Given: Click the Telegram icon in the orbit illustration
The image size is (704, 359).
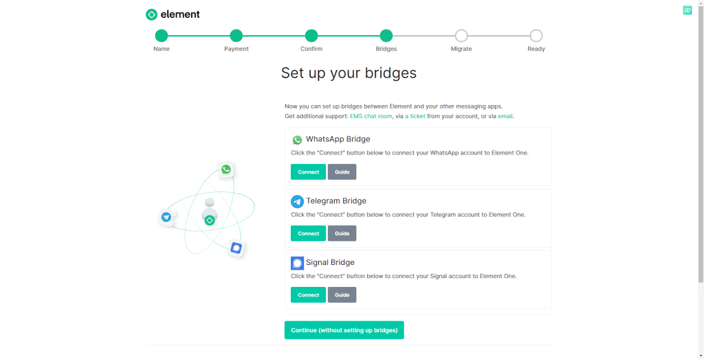Looking at the screenshot, I should point(166,218).
